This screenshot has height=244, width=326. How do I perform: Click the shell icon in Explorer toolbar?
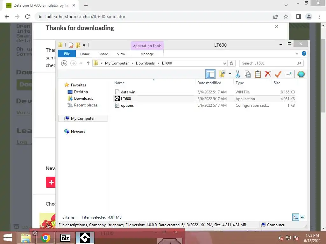(301, 74)
